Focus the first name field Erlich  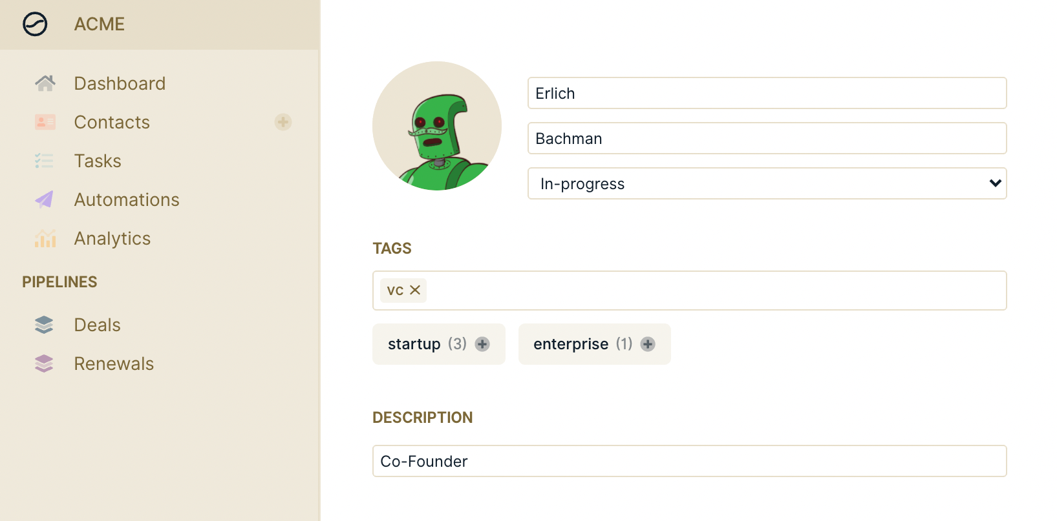(767, 93)
